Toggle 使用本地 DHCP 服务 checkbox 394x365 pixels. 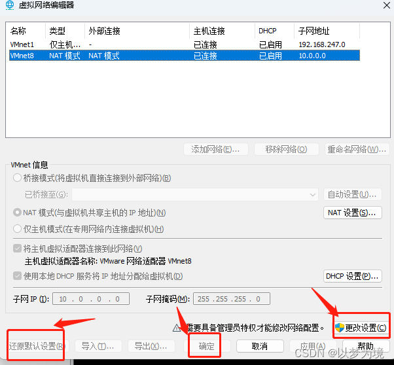[x=17, y=276]
